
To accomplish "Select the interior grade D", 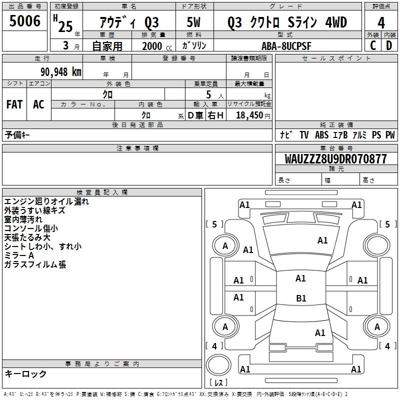I will [x=389, y=45].
